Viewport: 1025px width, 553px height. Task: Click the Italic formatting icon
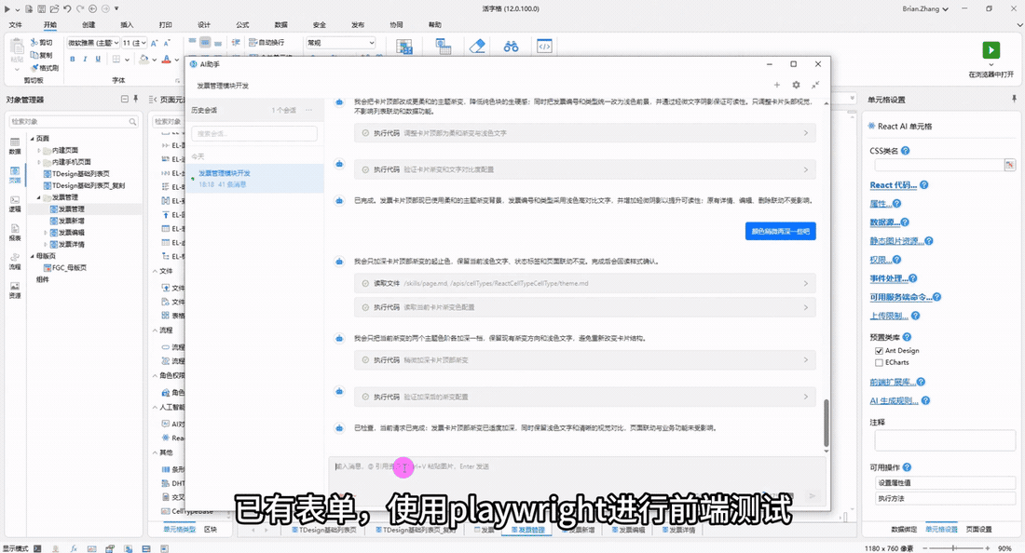click(85, 60)
